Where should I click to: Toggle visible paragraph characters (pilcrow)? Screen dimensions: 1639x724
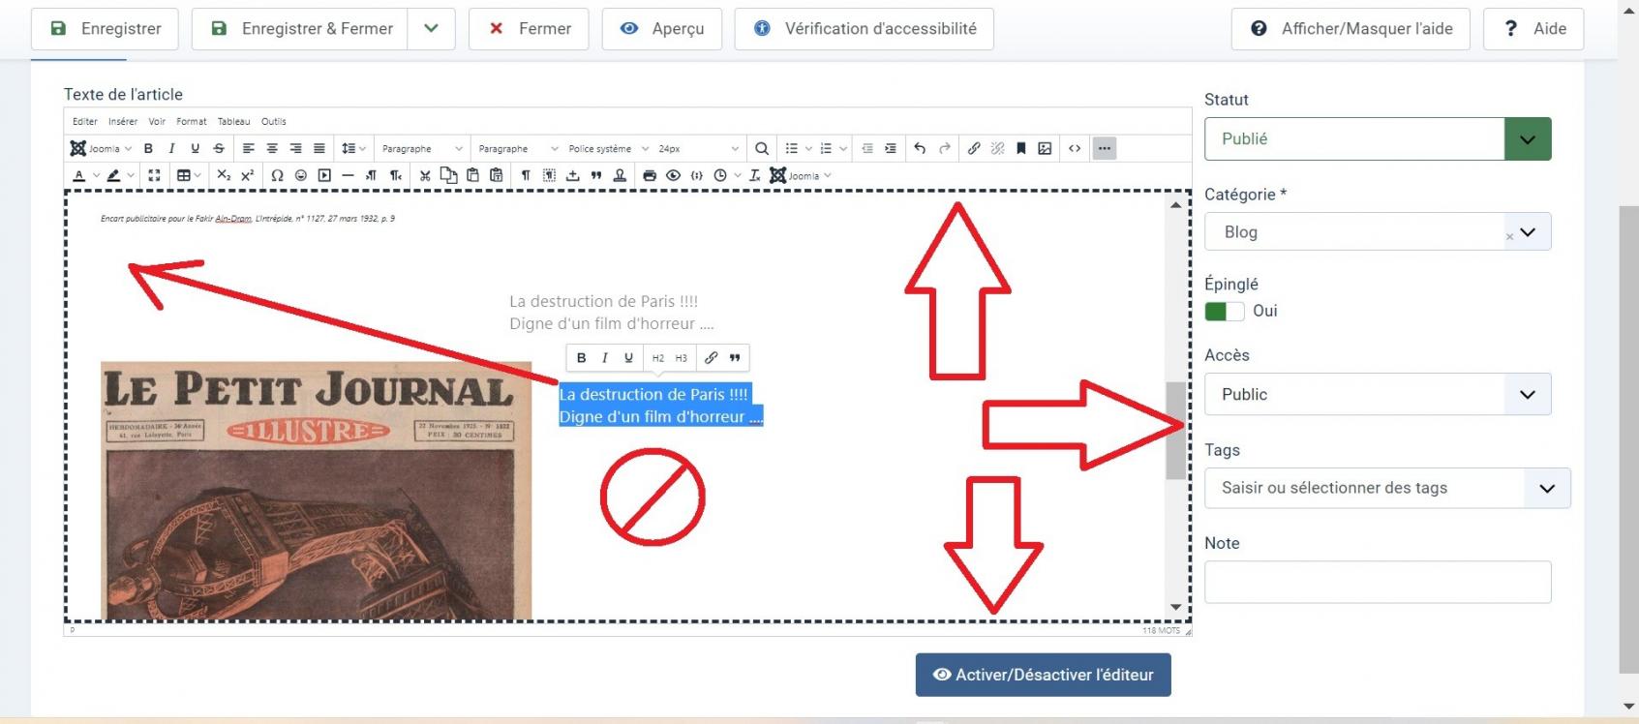(526, 175)
